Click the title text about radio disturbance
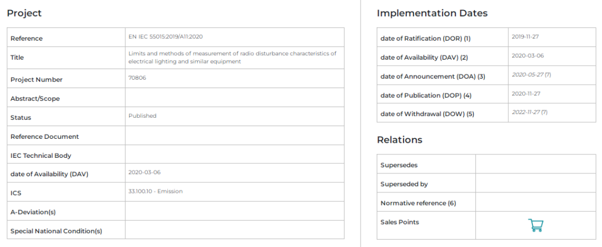 232,57
